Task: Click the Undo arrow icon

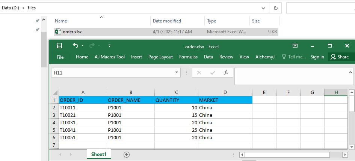Action: tap(75, 46)
